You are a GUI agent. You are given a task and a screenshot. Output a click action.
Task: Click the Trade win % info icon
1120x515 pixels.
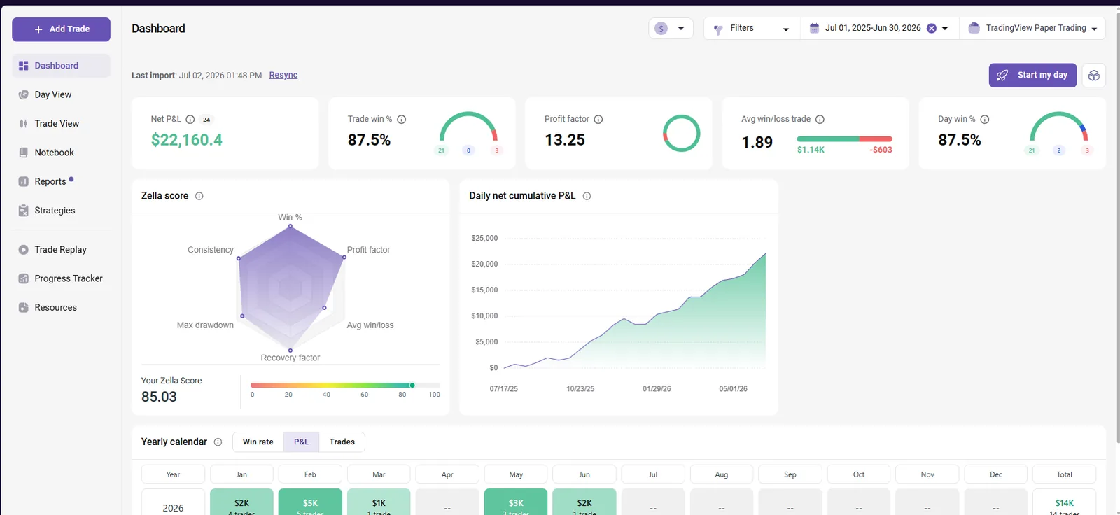pyautogui.click(x=402, y=120)
